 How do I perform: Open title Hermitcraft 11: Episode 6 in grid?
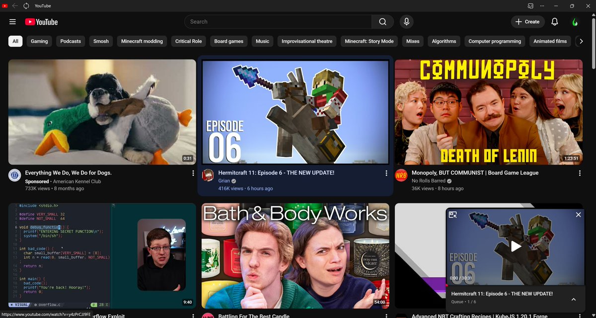(x=276, y=173)
